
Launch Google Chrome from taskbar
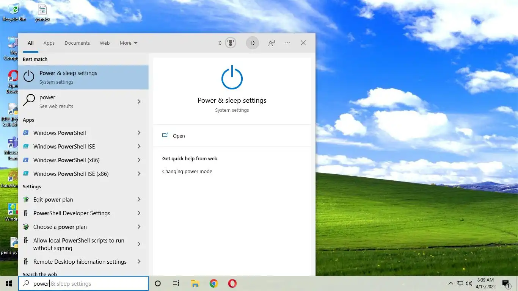coord(214,283)
